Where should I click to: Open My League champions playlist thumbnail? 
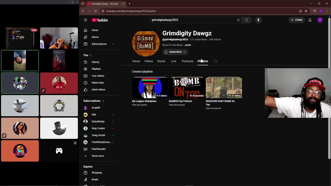150,88
